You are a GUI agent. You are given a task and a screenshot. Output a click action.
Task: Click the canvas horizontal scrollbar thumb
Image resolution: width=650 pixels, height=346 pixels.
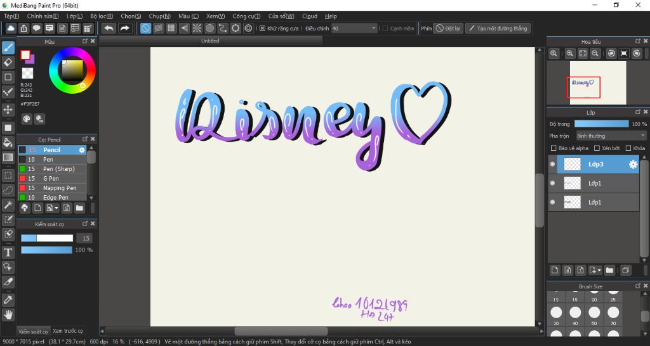[281, 331]
